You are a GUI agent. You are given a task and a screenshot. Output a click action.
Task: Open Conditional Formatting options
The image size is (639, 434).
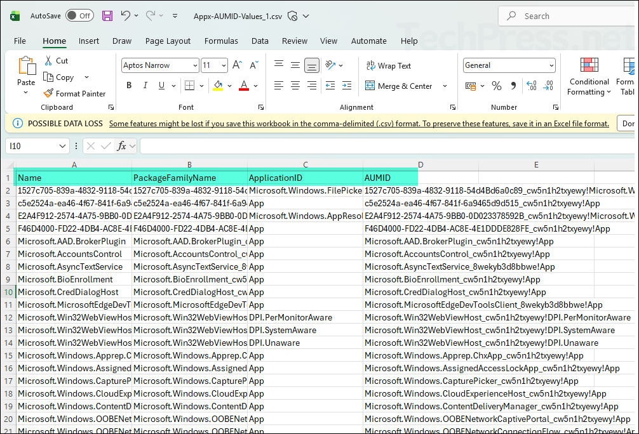[588, 76]
